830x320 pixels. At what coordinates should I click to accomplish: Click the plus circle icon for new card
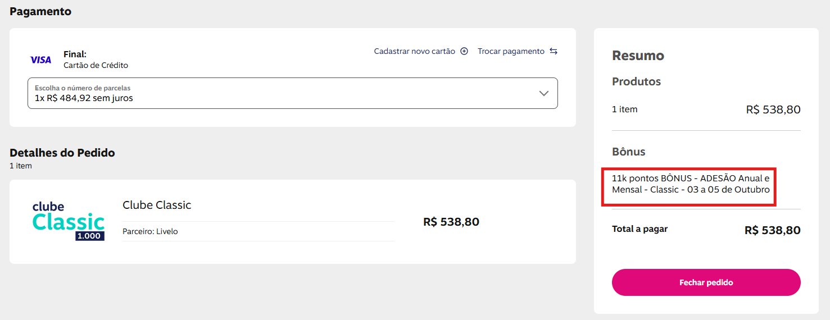click(x=464, y=51)
